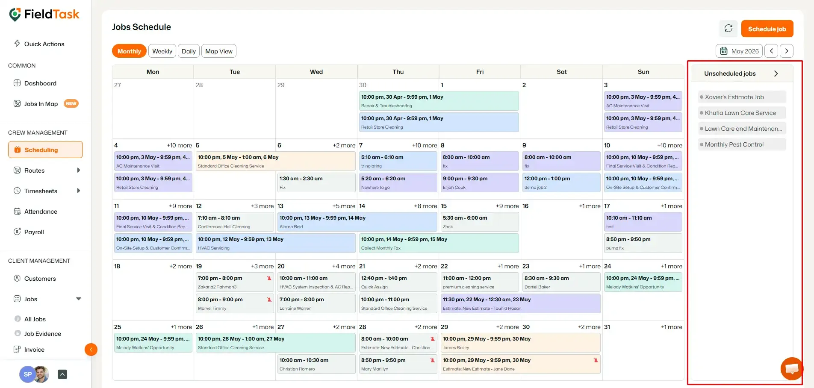Open Daniel Baker job on May 23

point(561,282)
